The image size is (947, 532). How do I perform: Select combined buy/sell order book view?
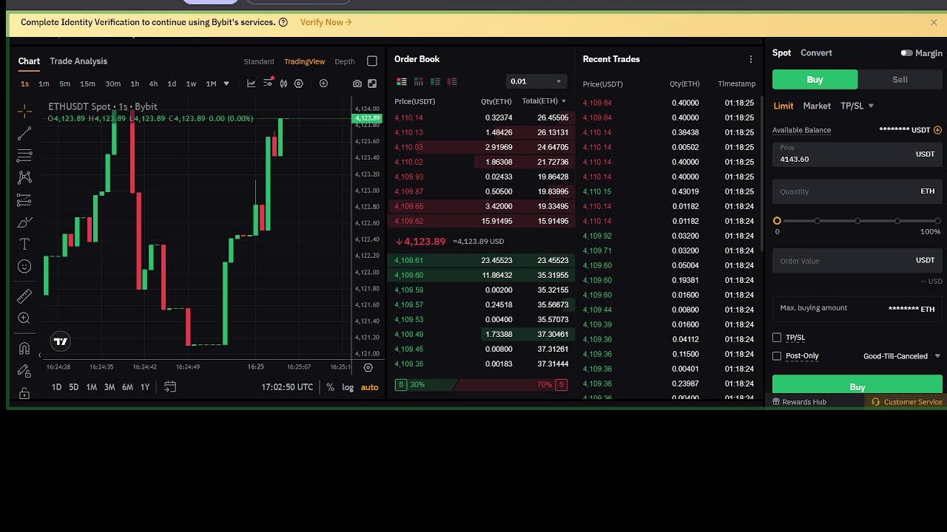click(x=402, y=81)
